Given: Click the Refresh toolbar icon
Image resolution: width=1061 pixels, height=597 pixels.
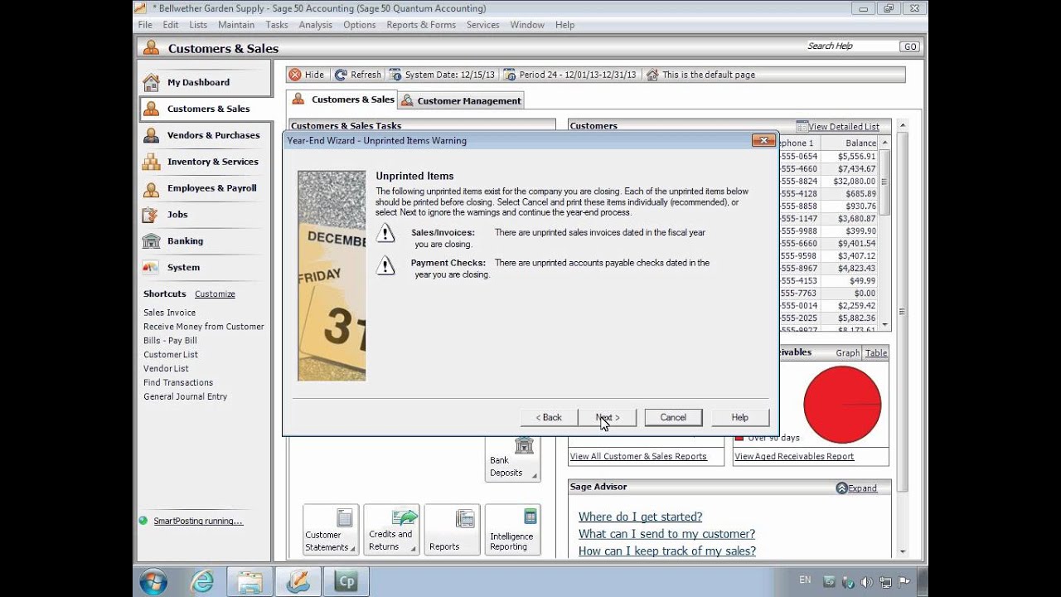Looking at the screenshot, I should pos(341,75).
